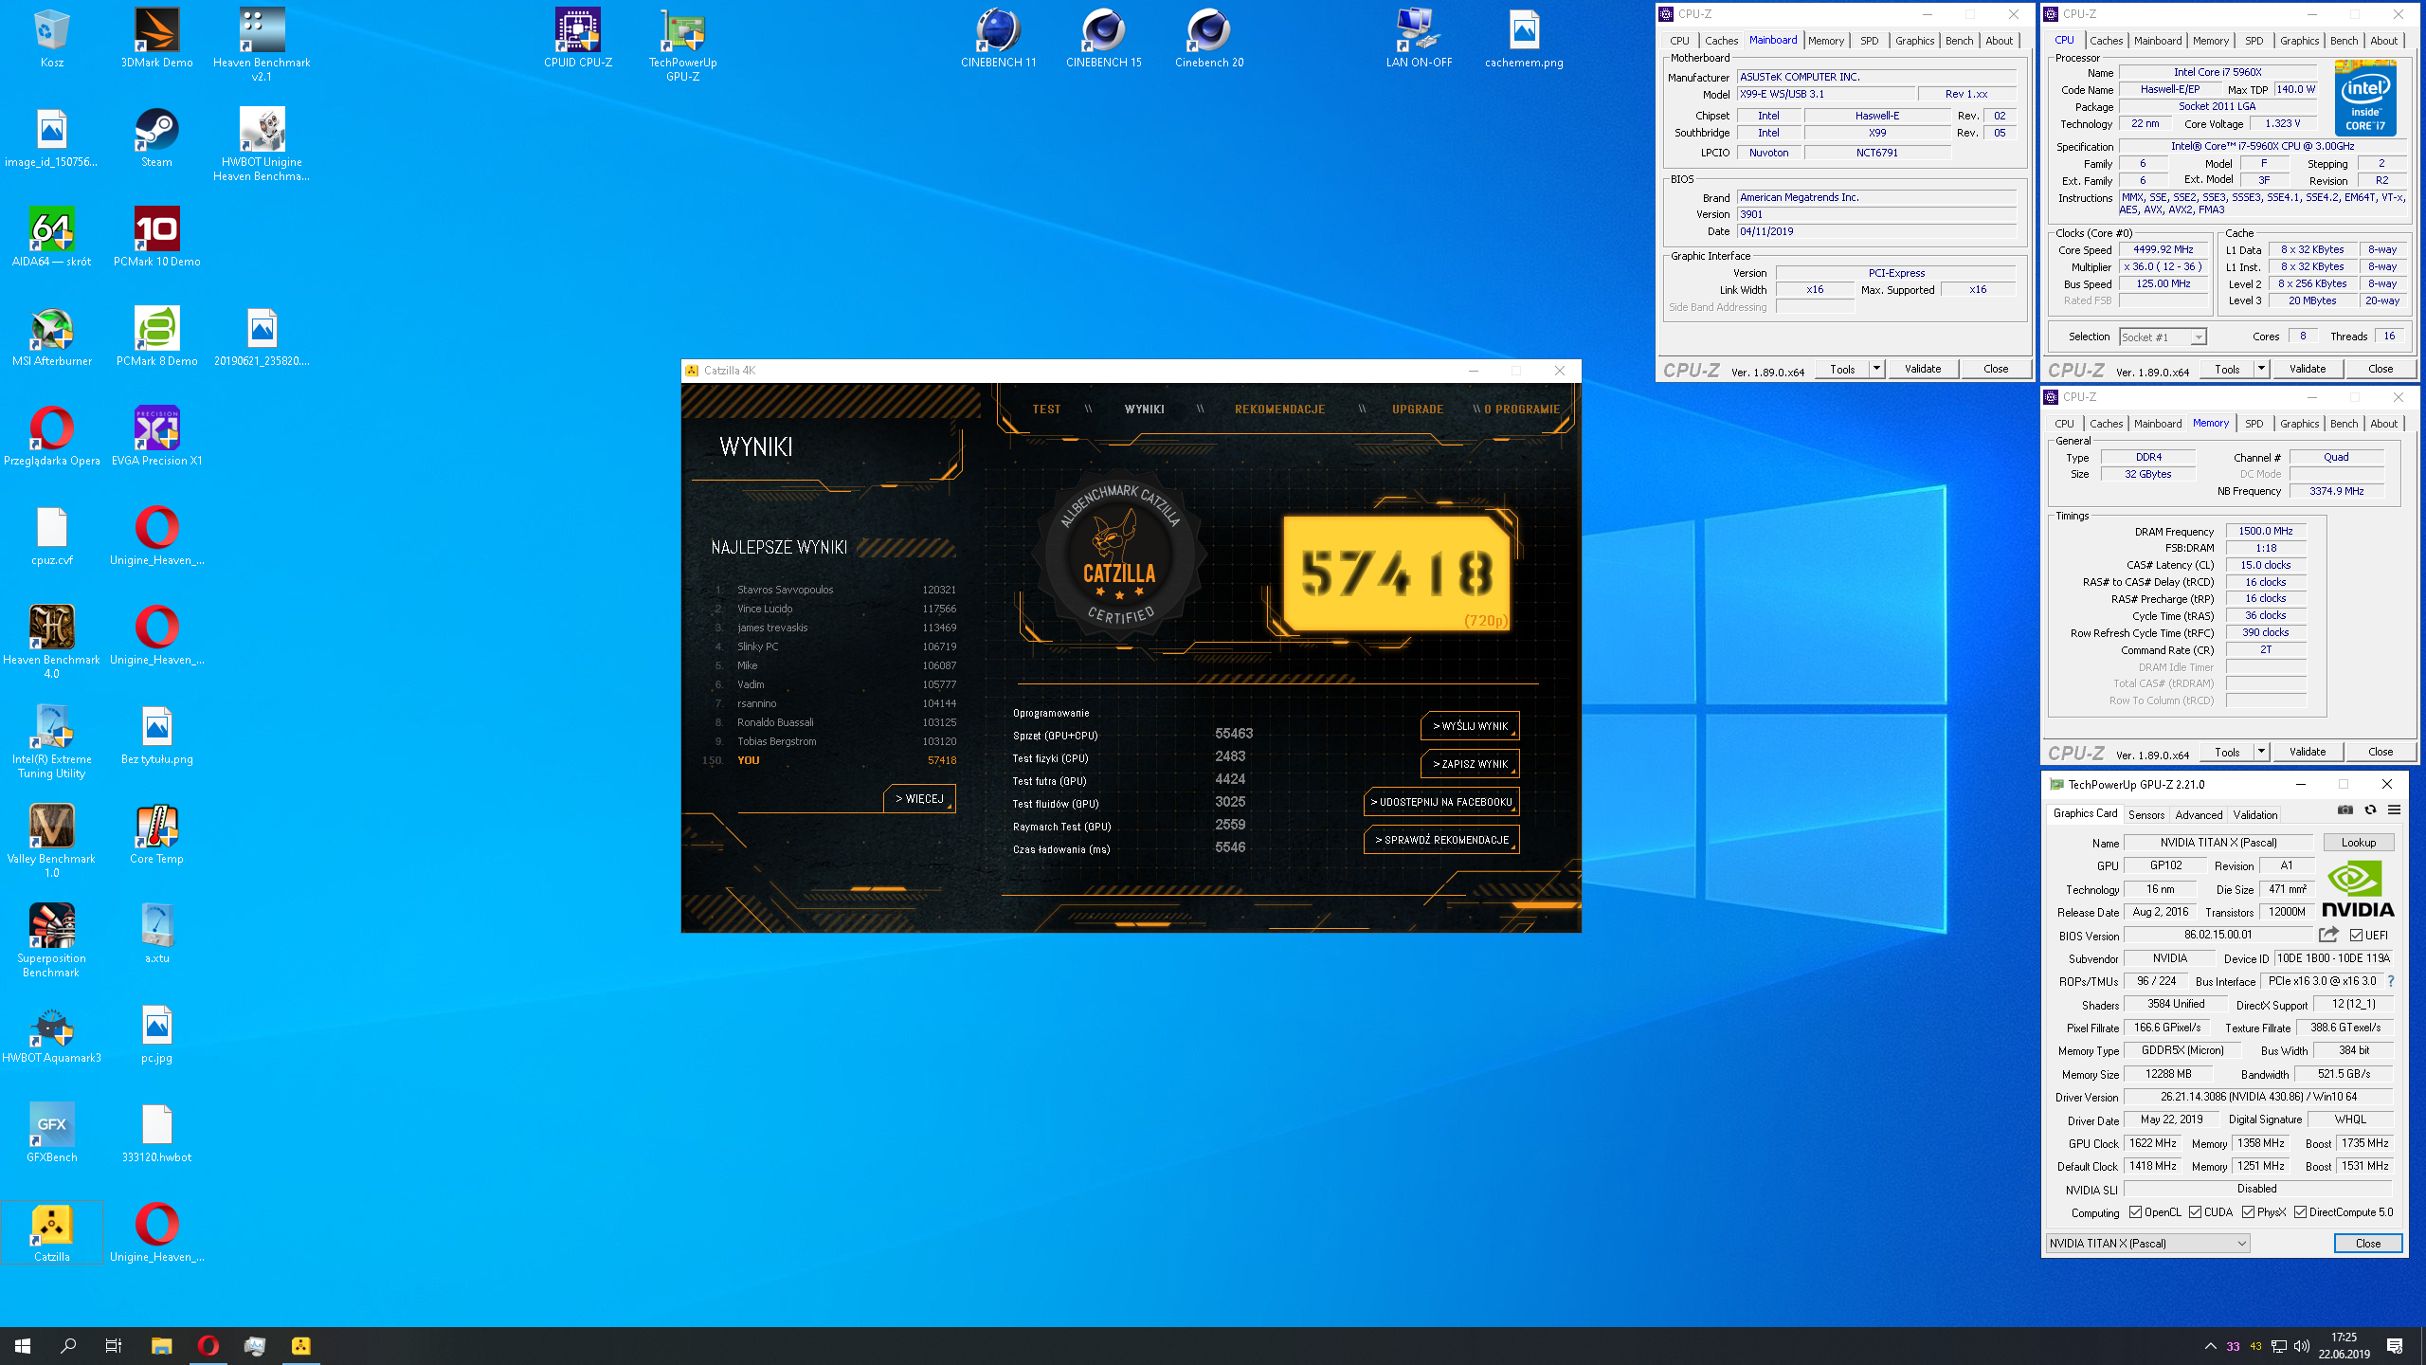The width and height of the screenshot is (2426, 1365).
Task: Select cachemem.png file on desktop
Action: coord(1524,38)
